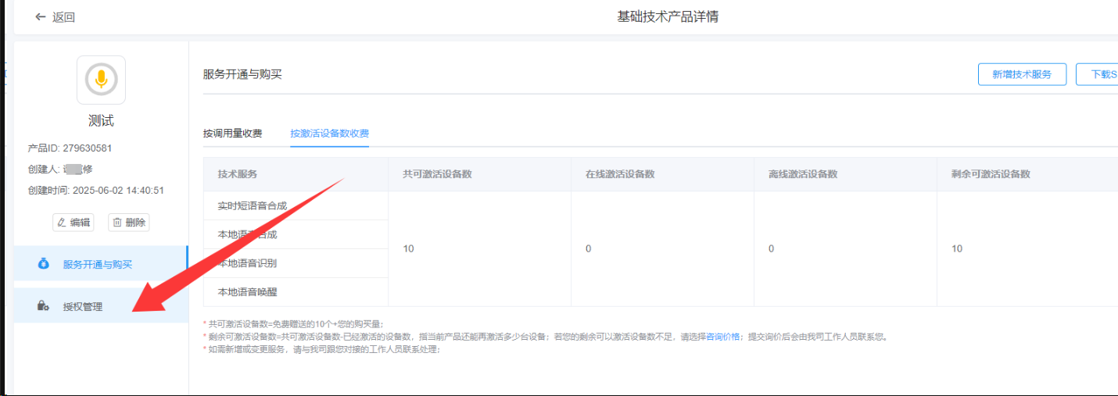Click 新增技术服务 button
The image size is (1118, 396).
(1022, 74)
